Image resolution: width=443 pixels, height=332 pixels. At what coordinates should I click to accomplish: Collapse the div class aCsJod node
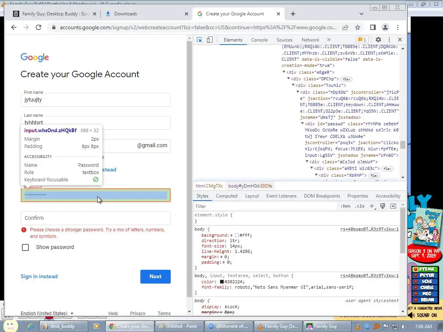pyautogui.click(x=307, y=162)
